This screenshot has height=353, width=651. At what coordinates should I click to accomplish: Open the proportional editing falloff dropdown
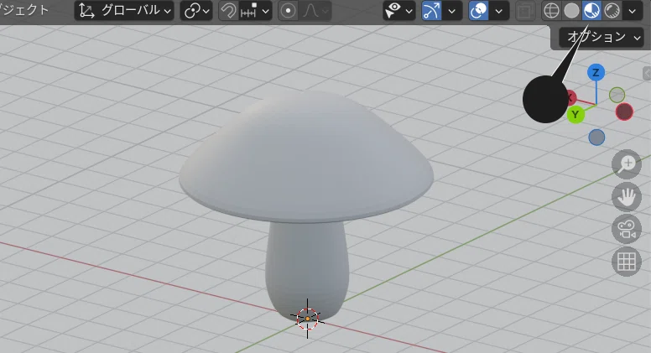[x=315, y=11]
